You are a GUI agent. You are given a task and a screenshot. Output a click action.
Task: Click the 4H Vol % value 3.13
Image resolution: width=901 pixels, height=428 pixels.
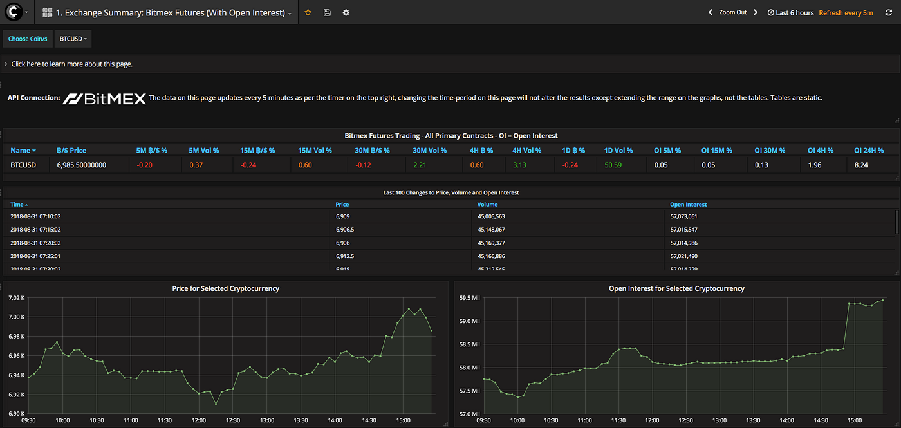click(x=519, y=165)
